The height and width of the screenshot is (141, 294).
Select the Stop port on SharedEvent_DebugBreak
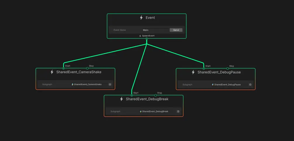click(x=155, y=95)
